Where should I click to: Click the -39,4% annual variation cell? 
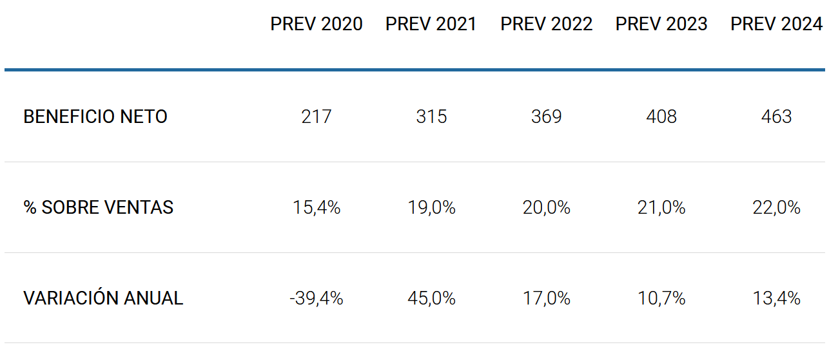tap(317, 299)
